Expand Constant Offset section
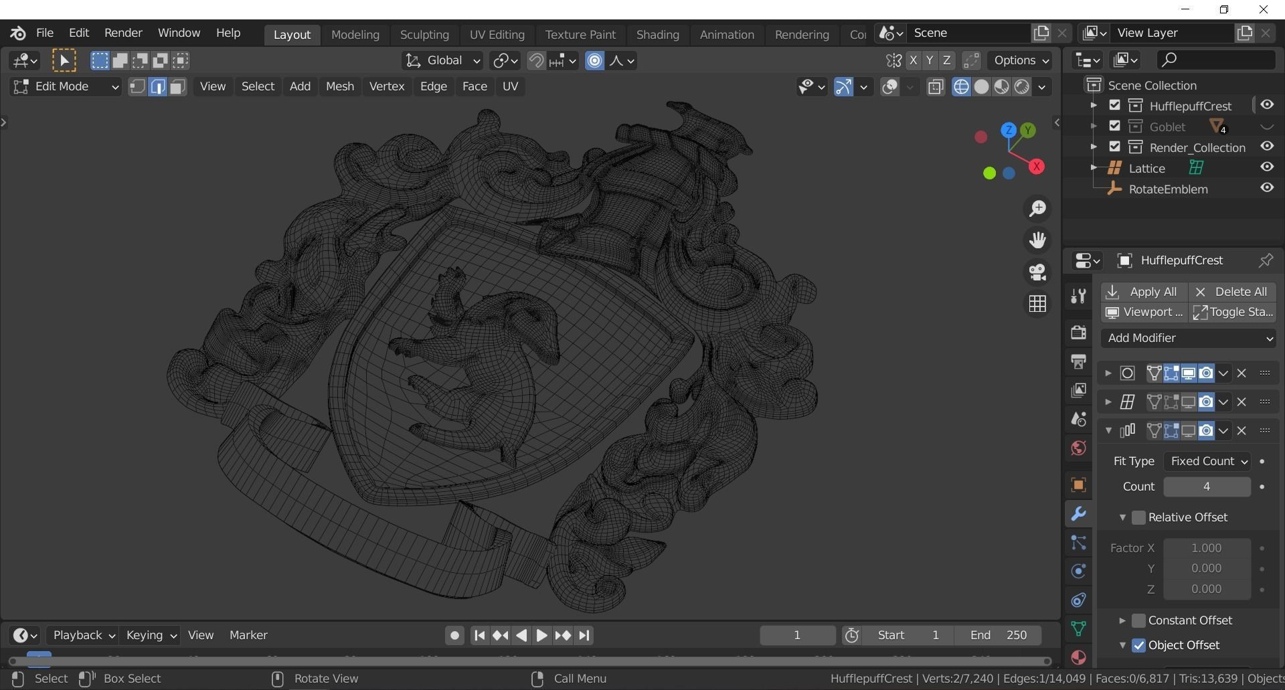 [1122, 621]
